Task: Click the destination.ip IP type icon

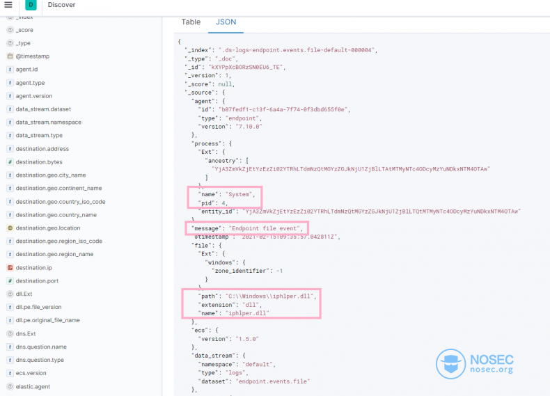Action: [10, 268]
